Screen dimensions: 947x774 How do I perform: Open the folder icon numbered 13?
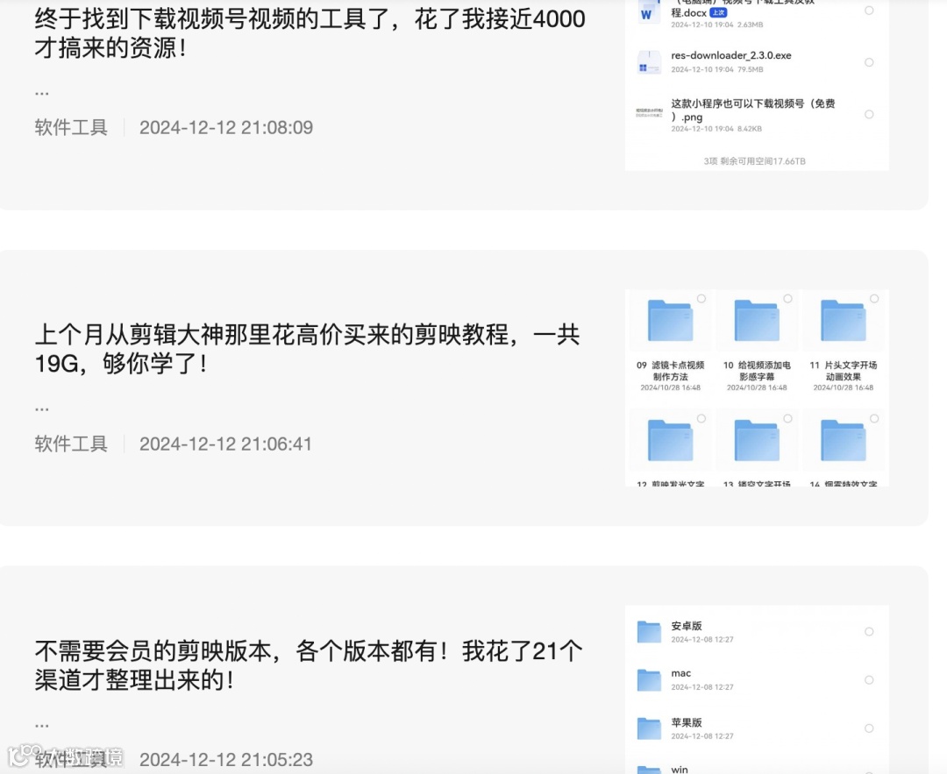757,440
